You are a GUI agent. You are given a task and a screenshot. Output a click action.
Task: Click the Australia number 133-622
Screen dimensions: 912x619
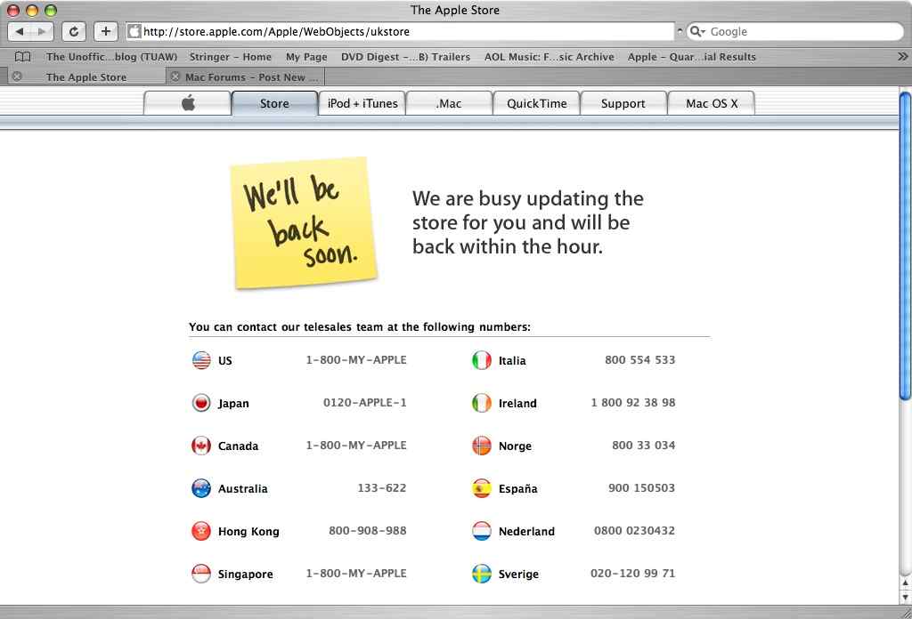tap(382, 487)
